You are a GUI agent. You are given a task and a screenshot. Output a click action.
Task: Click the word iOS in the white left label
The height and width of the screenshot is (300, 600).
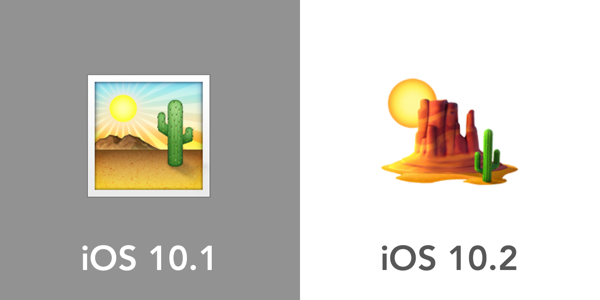tap(109, 258)
